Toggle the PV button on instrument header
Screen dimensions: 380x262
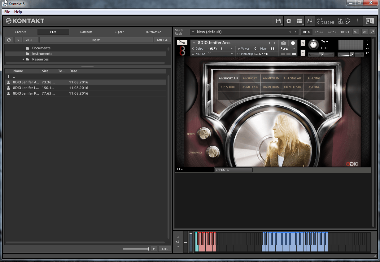point(368,53)
